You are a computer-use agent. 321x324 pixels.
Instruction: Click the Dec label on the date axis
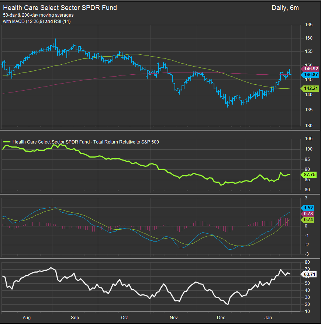tap(221, 318)
